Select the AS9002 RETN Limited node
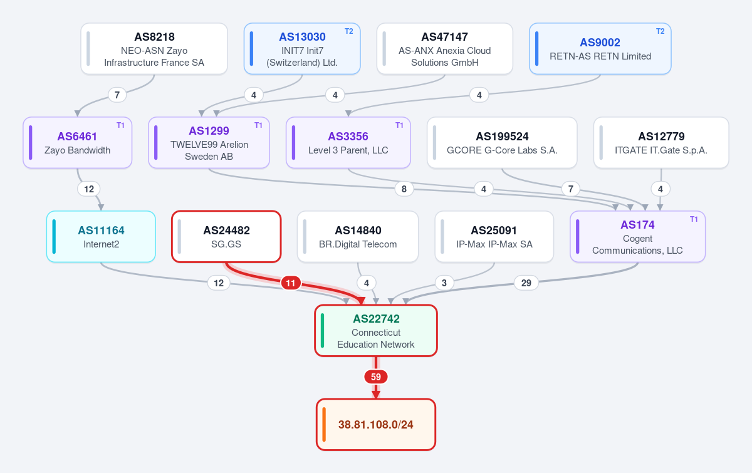 tap(600, 49)
